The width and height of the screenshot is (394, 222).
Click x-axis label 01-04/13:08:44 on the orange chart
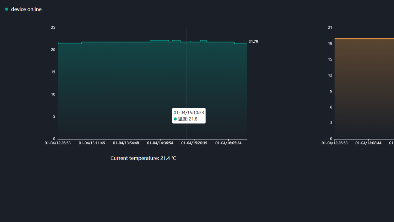[368, 143]
